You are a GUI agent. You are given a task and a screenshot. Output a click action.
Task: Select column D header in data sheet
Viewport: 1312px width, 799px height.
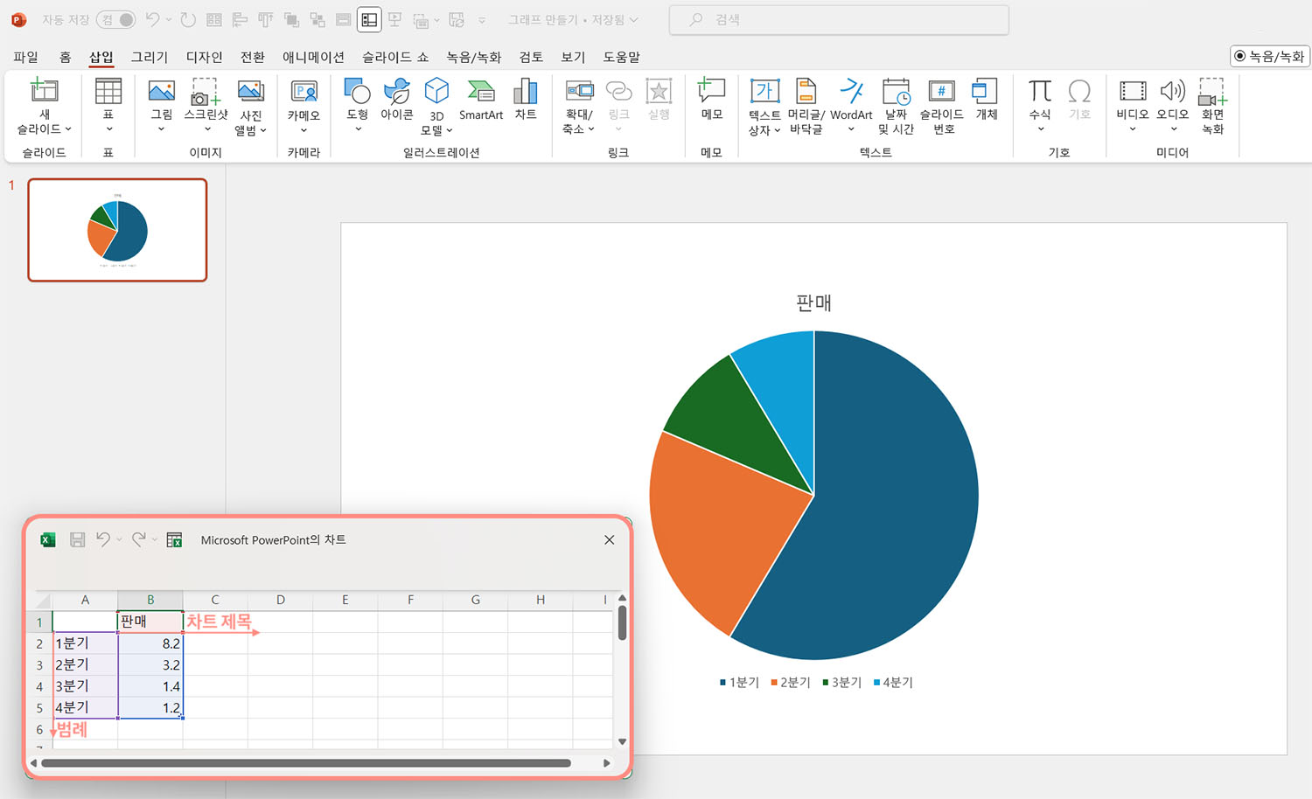(280, 600)
